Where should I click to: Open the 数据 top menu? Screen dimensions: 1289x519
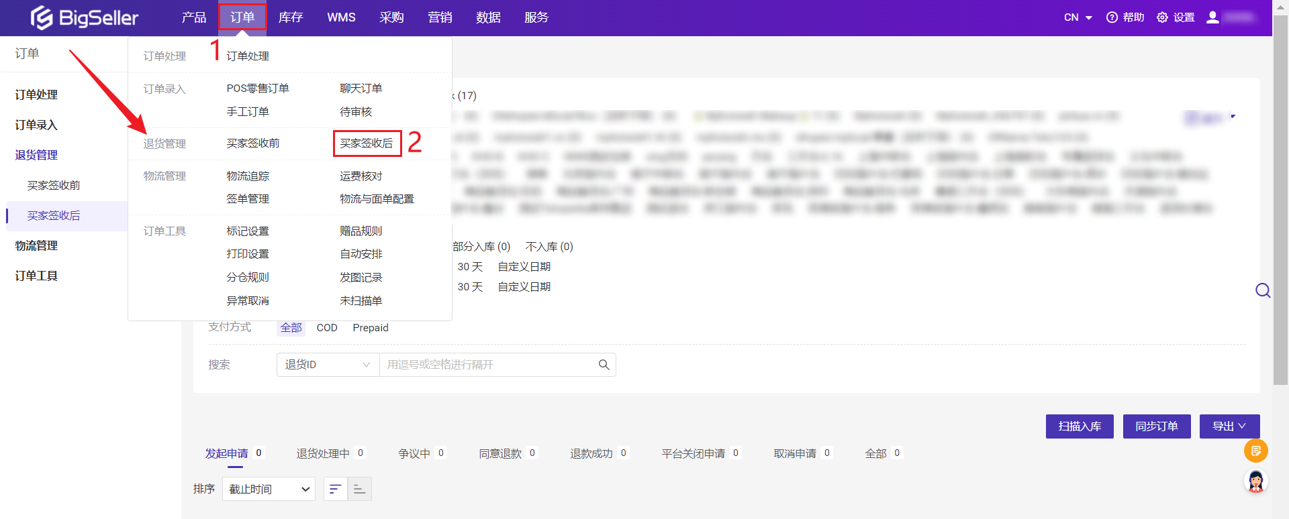point(488,17)
